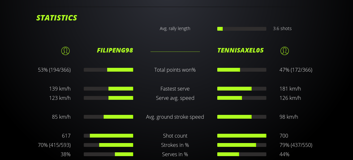Image resolution: width=353 pixels, height=160 pixels.
Task: Click FILIPENG98's total points won bar
Action: 108,70
